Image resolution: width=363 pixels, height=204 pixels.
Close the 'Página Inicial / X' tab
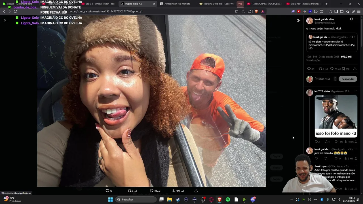point(154,4)
